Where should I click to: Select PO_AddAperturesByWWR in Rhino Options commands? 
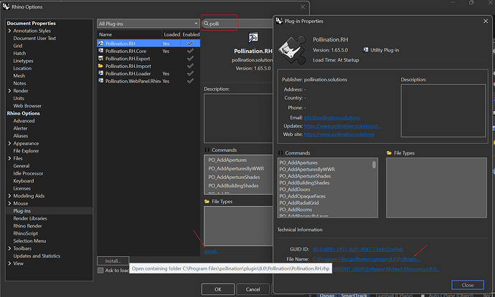pos(236,168)
